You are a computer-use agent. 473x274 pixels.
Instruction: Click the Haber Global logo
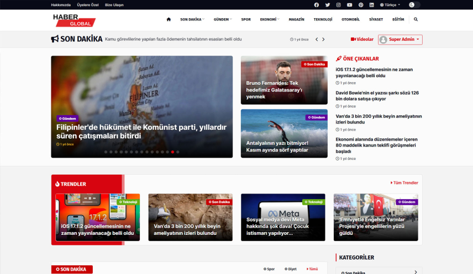click(x=74, y=20)
